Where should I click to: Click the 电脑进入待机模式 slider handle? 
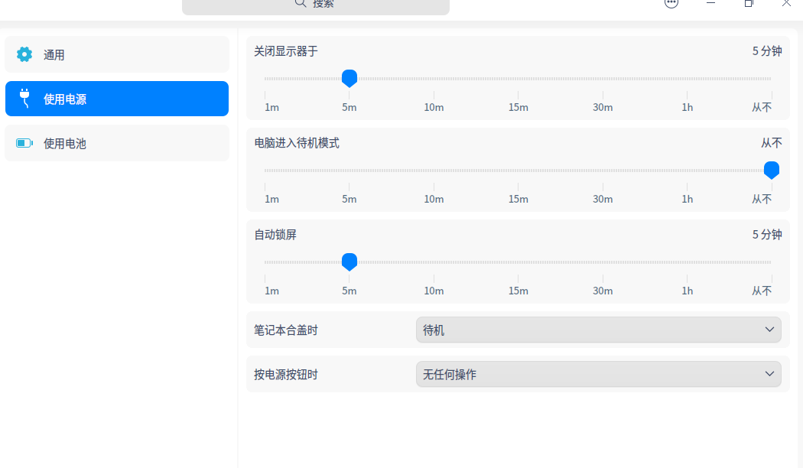(x=772, y=170)
